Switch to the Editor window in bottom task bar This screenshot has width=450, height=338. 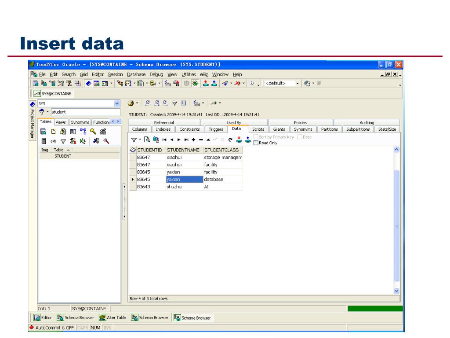click(43, 318)
